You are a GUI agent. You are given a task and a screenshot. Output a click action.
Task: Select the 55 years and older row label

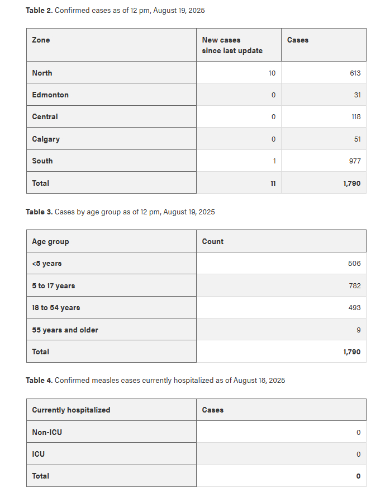click(65, 330)
